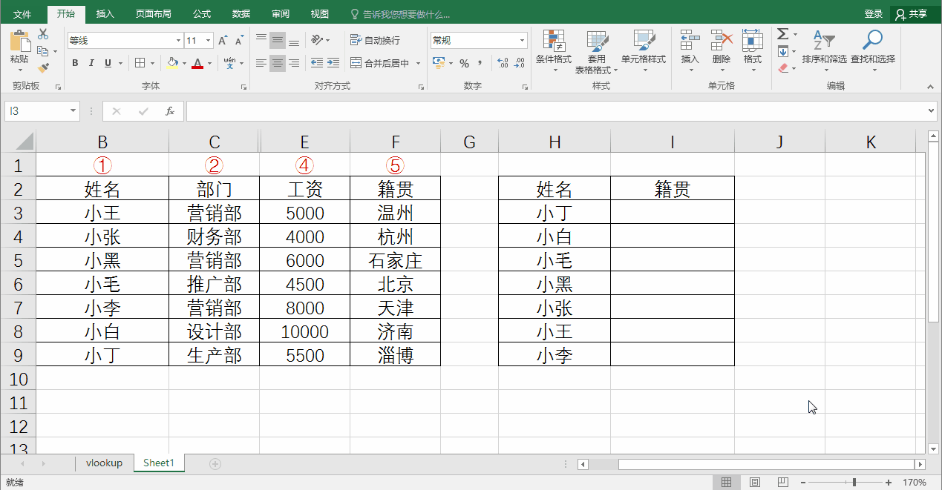
Task: Open the fill color dropdown arrow
Action: click(185, 64)
